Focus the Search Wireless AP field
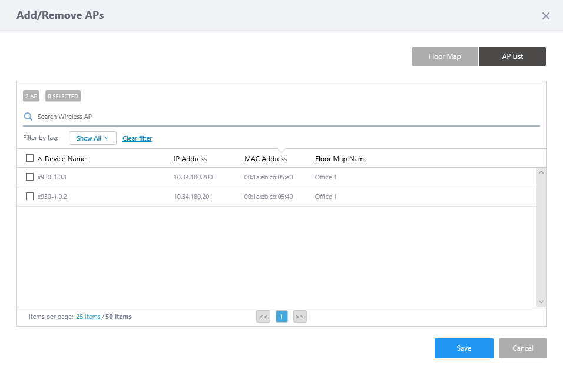The height and width of the screenshot is (369, 563). 283,117
